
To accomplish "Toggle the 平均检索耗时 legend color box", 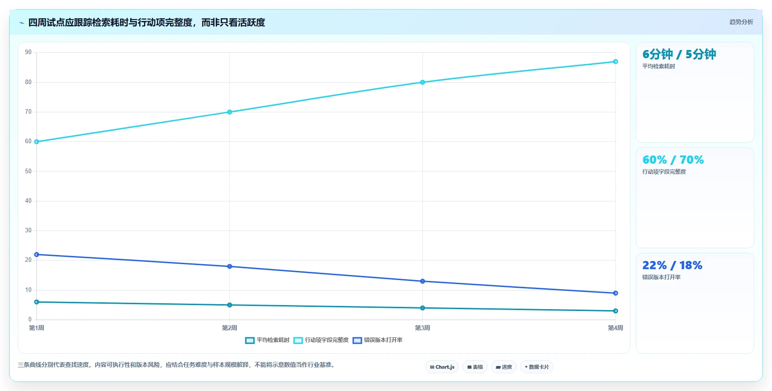I will click(x=249, y=341).
